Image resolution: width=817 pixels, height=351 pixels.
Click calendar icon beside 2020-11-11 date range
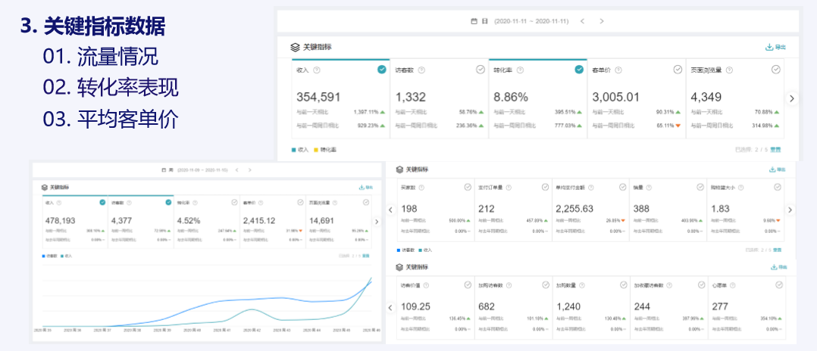474,21
